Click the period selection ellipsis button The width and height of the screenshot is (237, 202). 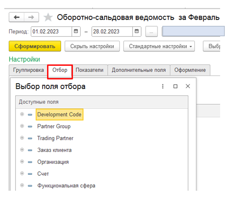pyautogui.click(x=151, y=31)
